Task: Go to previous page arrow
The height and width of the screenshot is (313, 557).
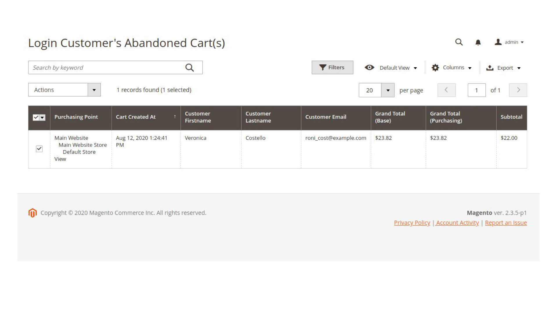Action: coord(446,90)
